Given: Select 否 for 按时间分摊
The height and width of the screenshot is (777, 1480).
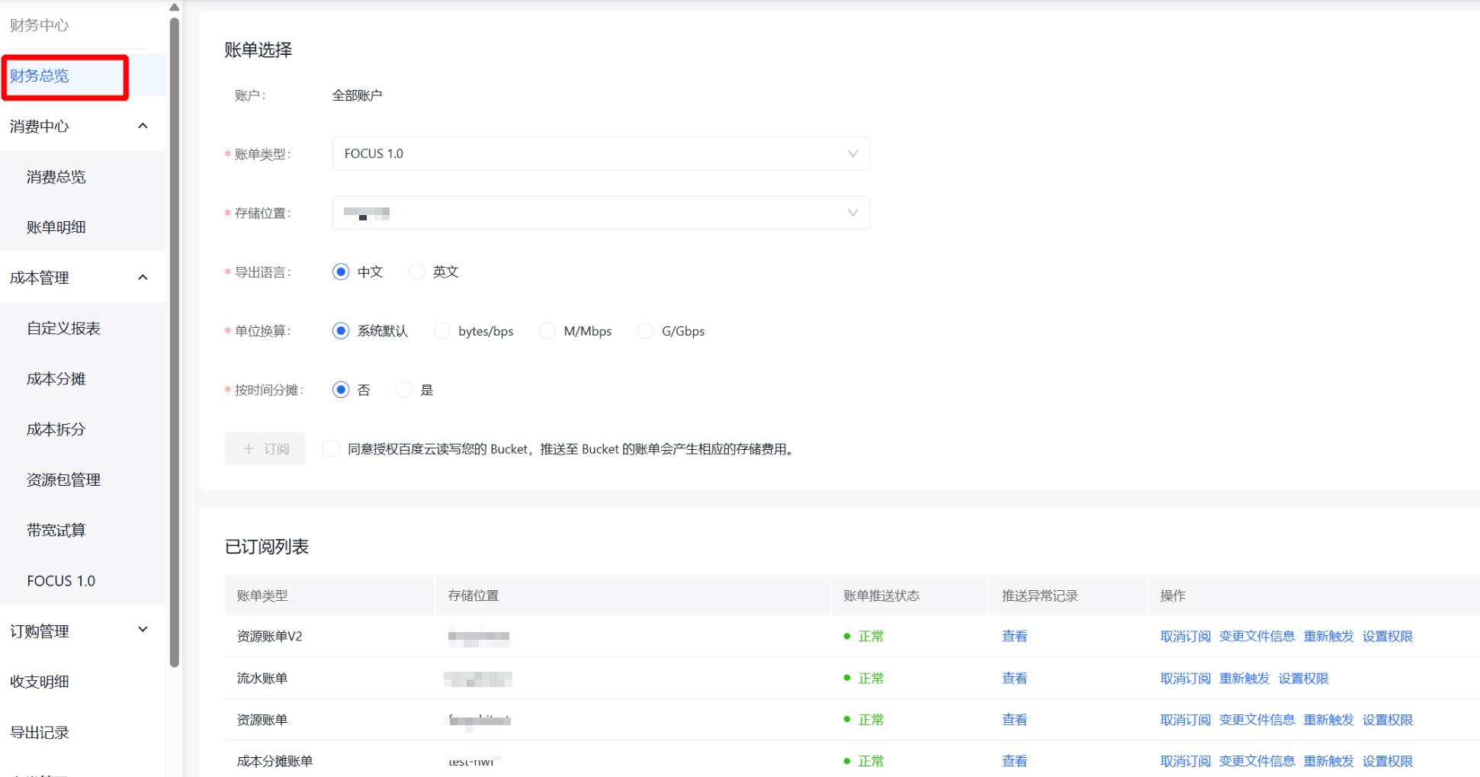Looking at the screenshot, I should (341, 390).
